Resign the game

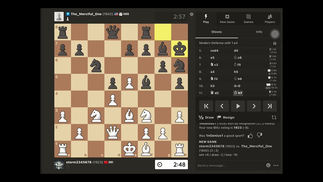click(x=226, y=118)
